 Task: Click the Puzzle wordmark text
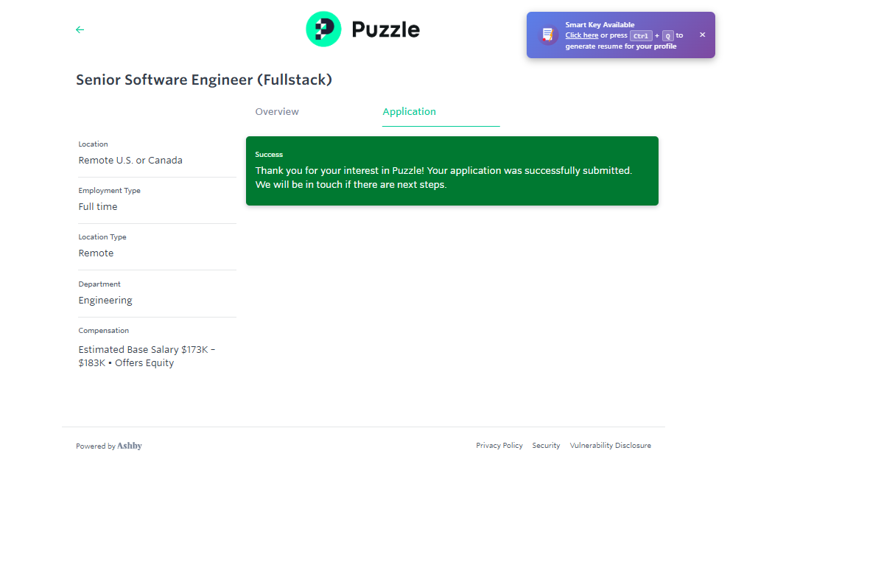tap(385, 29)
